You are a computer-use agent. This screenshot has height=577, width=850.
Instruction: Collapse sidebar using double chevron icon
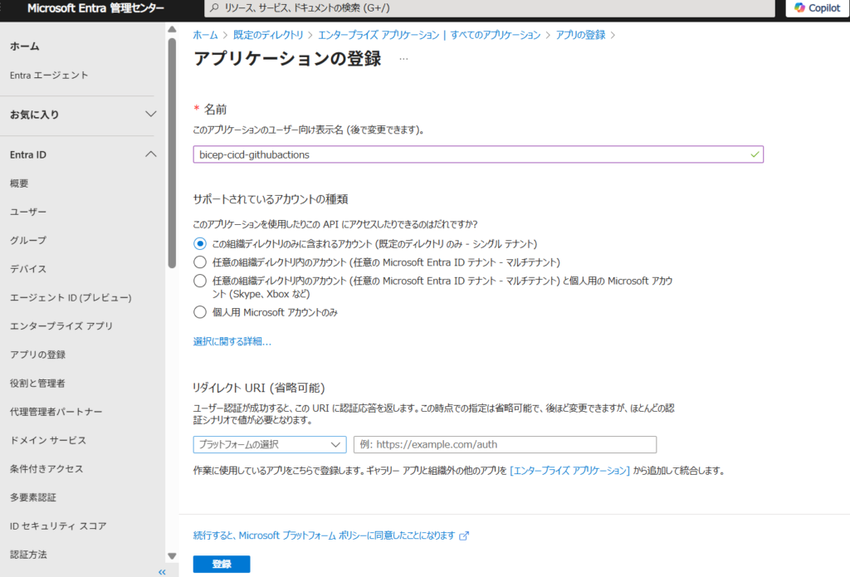pyautogui.click(x=162, y=572)
